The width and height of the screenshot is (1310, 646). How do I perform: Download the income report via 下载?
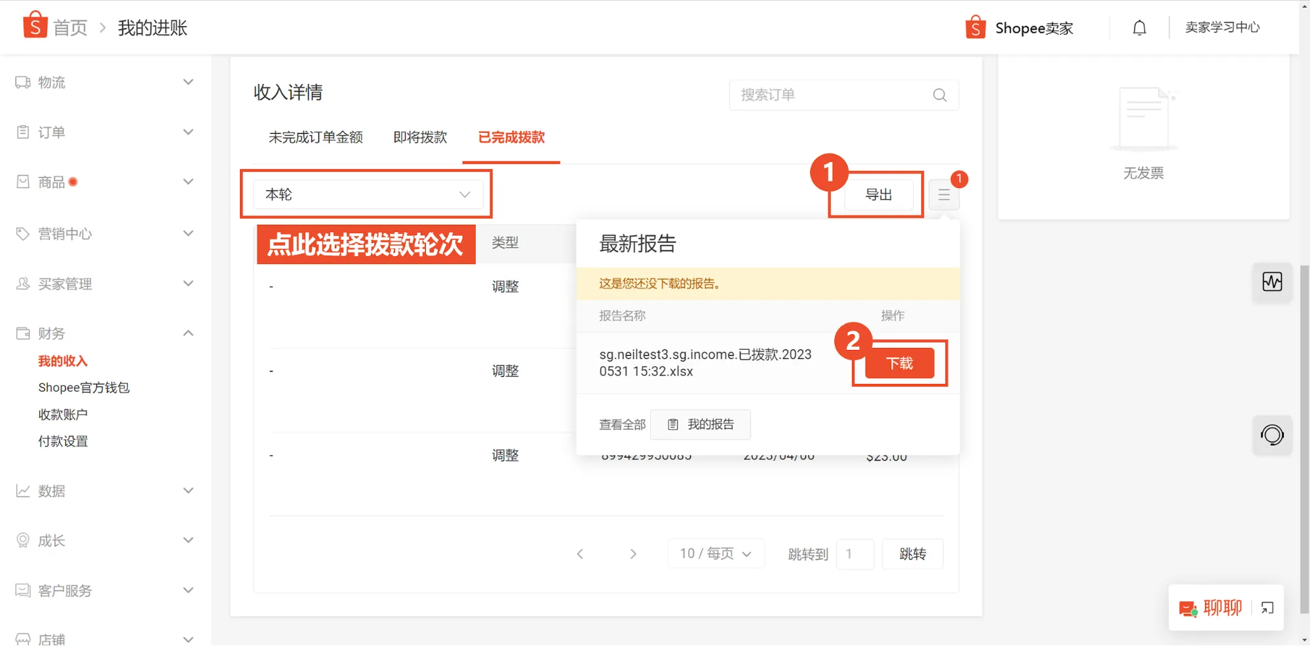899,364
